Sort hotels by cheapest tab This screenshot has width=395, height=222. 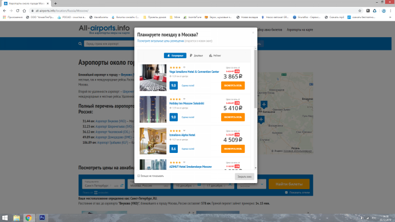tap(196, 55)
